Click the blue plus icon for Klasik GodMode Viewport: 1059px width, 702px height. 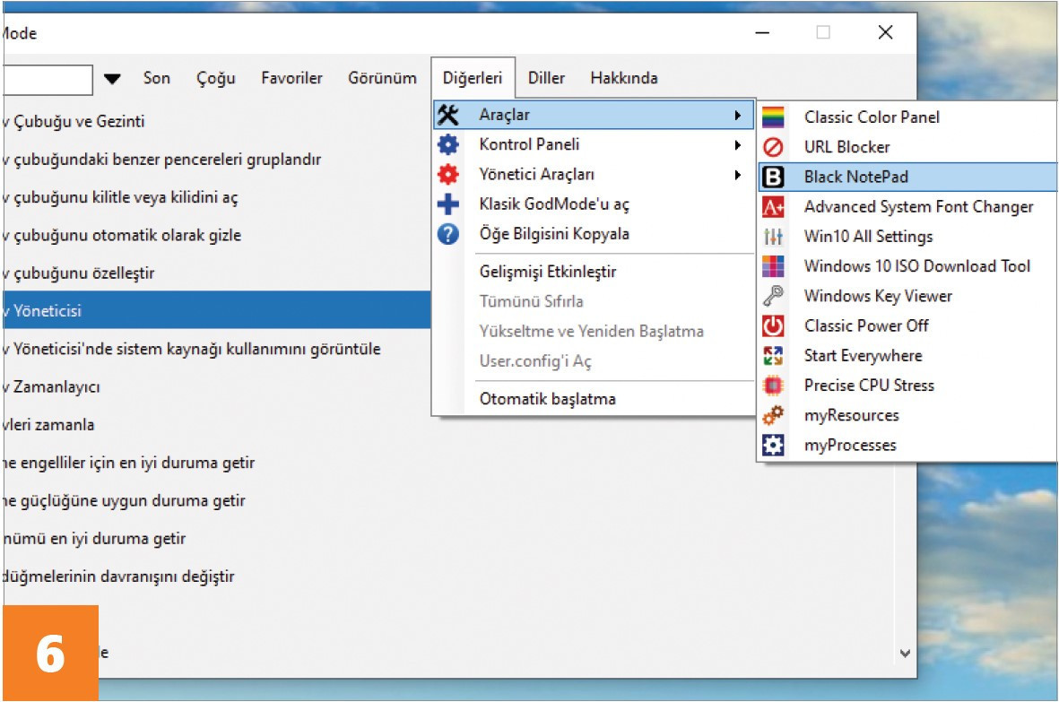click(447, 204)
